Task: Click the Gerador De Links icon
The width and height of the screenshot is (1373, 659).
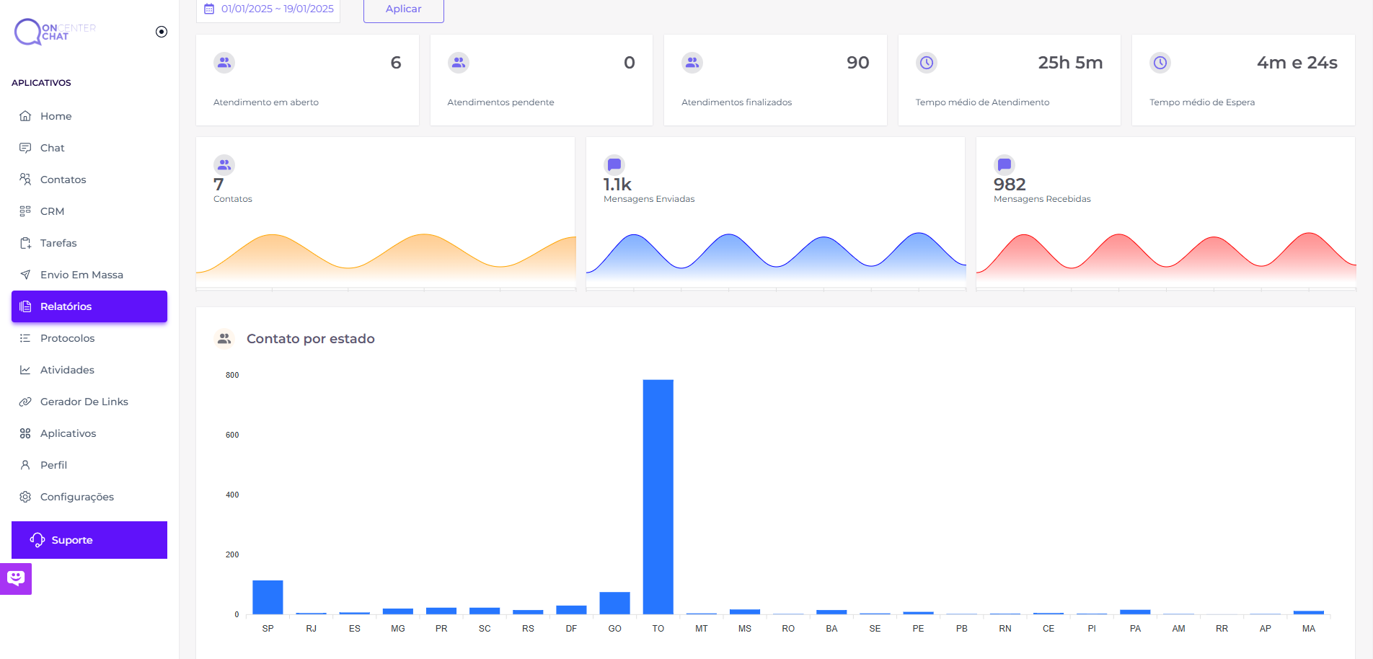Action: [25, 402]
